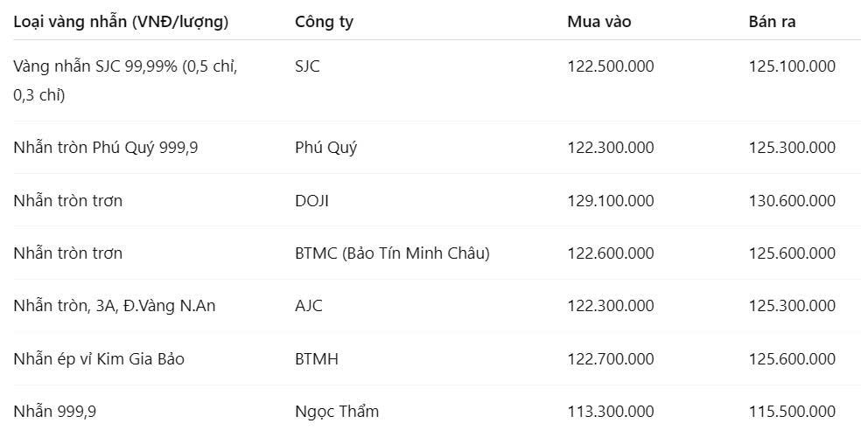The height and width of the screenshot is (444, 861).
Task: Select 'Nhẫn tròn, 3A, Đ.Vàng N.An' cell
Action: pyautogui.click(x=115, y=306)
